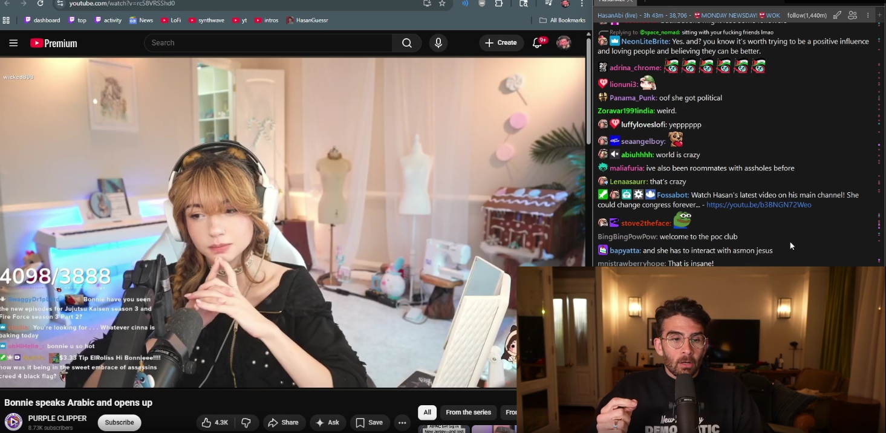Click bapyatta username in chat
Viewport: 886px width, 433px height.
625,250
